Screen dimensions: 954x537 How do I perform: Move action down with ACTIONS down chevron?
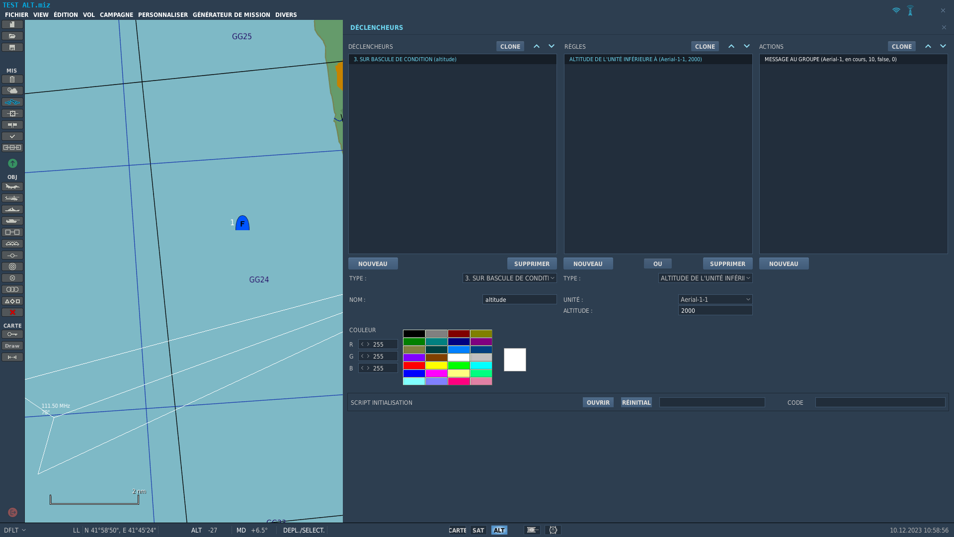click(943, 46)
